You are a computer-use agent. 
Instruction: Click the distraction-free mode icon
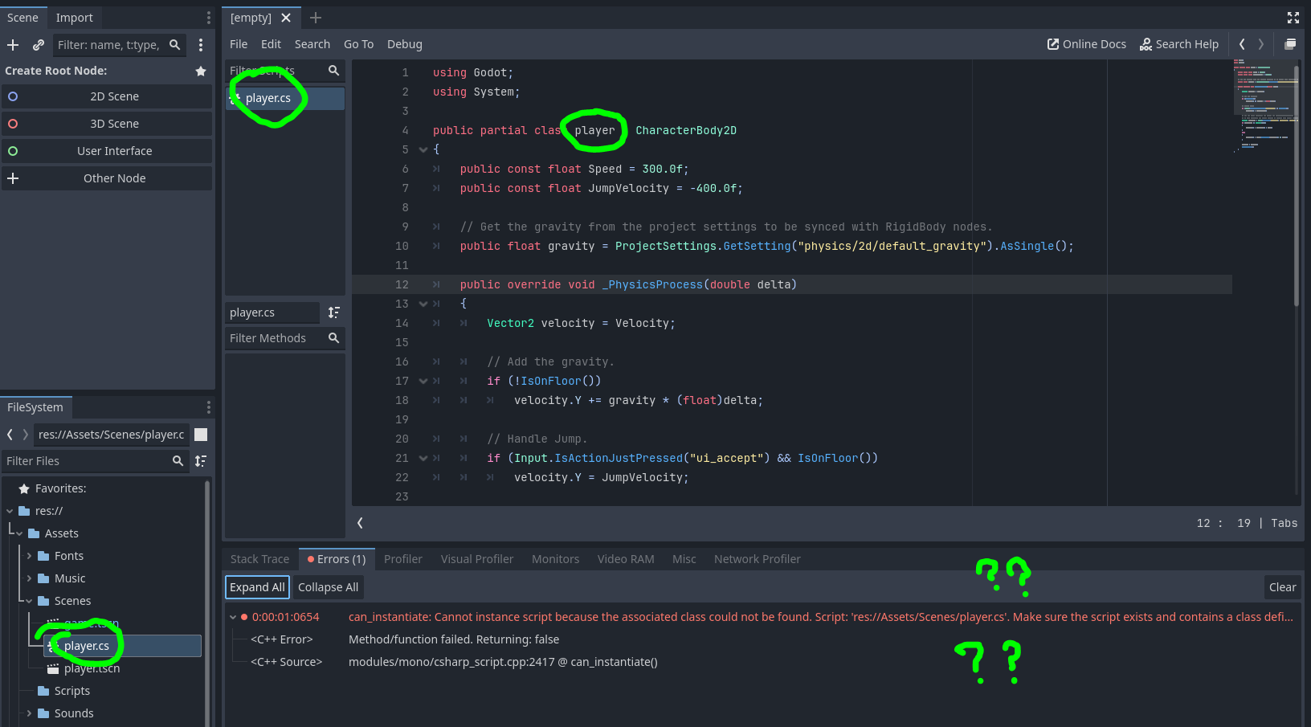point(1293,18)
